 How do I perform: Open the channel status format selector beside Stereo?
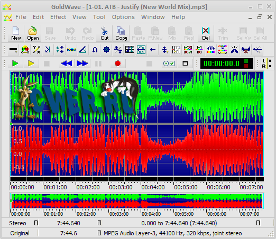pyautogui.click(x=36, y=223)
